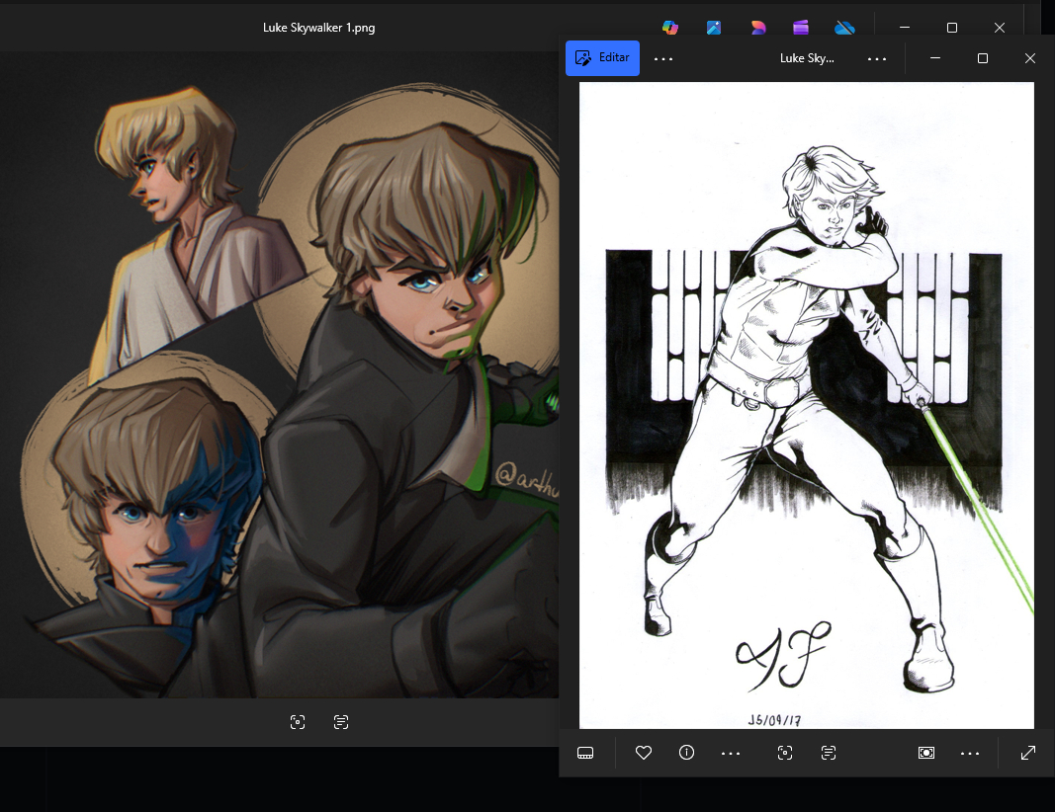Scan text in the colored artwork window
The width and height of the screenshot is (1055, 812).
tap(341, 722)
